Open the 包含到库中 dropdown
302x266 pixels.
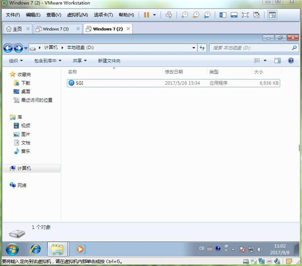[48, 61]
